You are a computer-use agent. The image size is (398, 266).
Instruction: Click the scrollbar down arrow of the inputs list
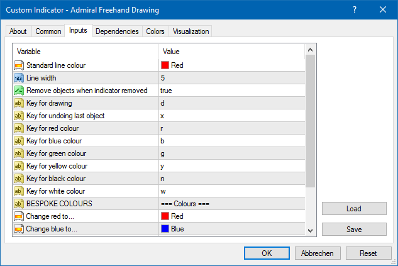(310, 230)
